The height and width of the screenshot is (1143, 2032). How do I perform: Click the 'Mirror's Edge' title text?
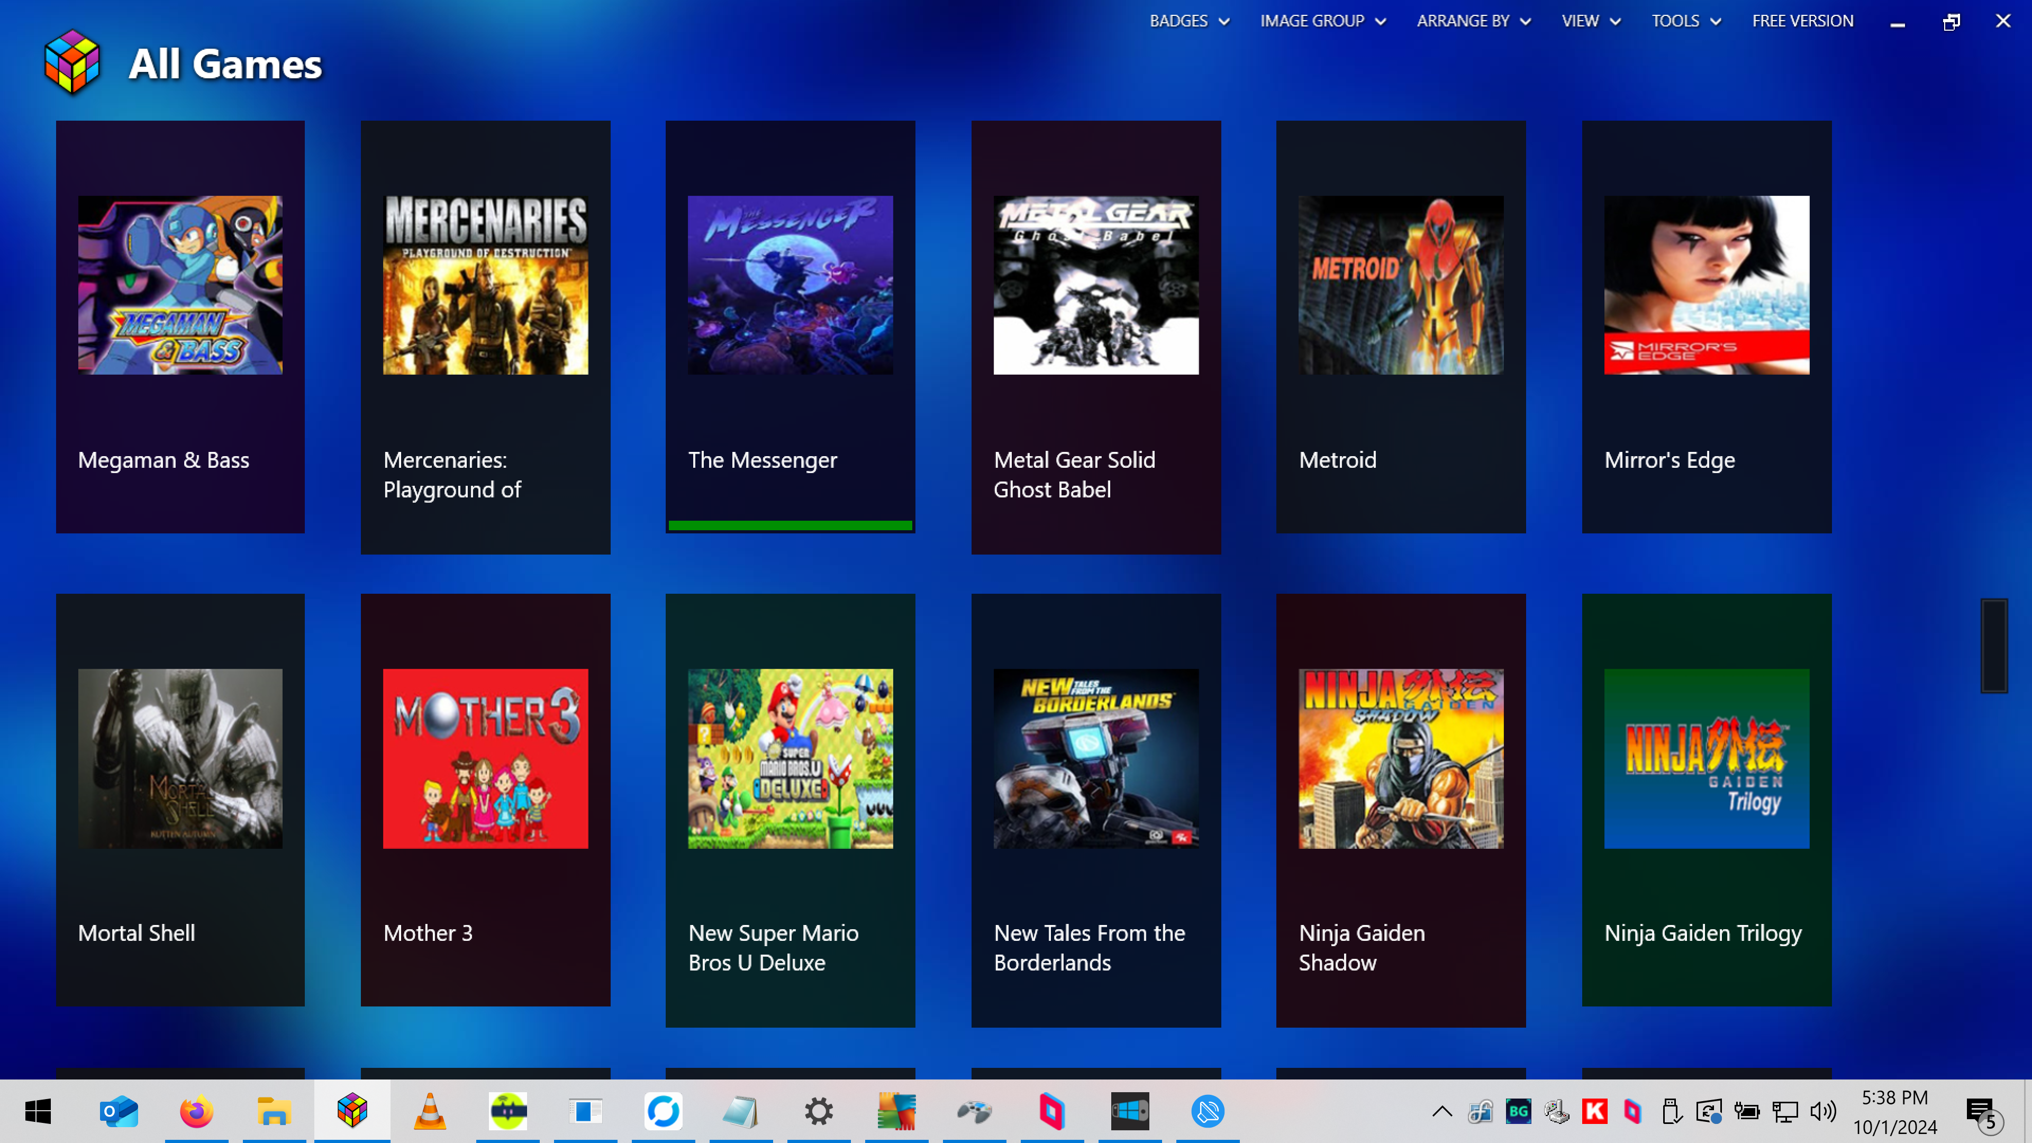point(1669,460)
